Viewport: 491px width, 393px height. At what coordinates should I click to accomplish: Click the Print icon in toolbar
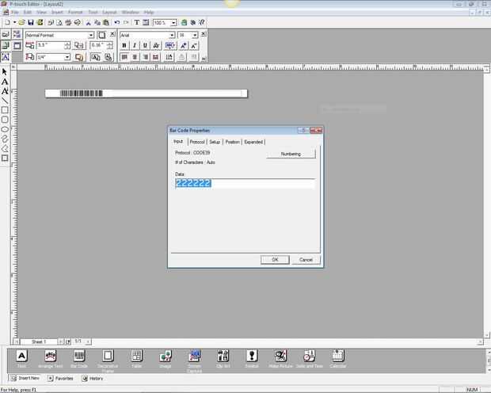68,22
